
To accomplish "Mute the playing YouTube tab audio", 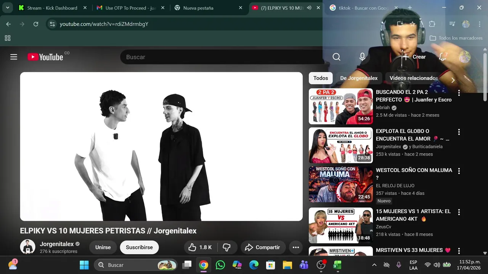I will pos(309,8).
